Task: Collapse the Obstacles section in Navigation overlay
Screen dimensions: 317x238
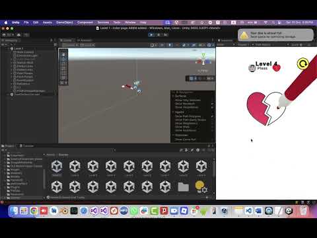Action: tap(173, 135)
